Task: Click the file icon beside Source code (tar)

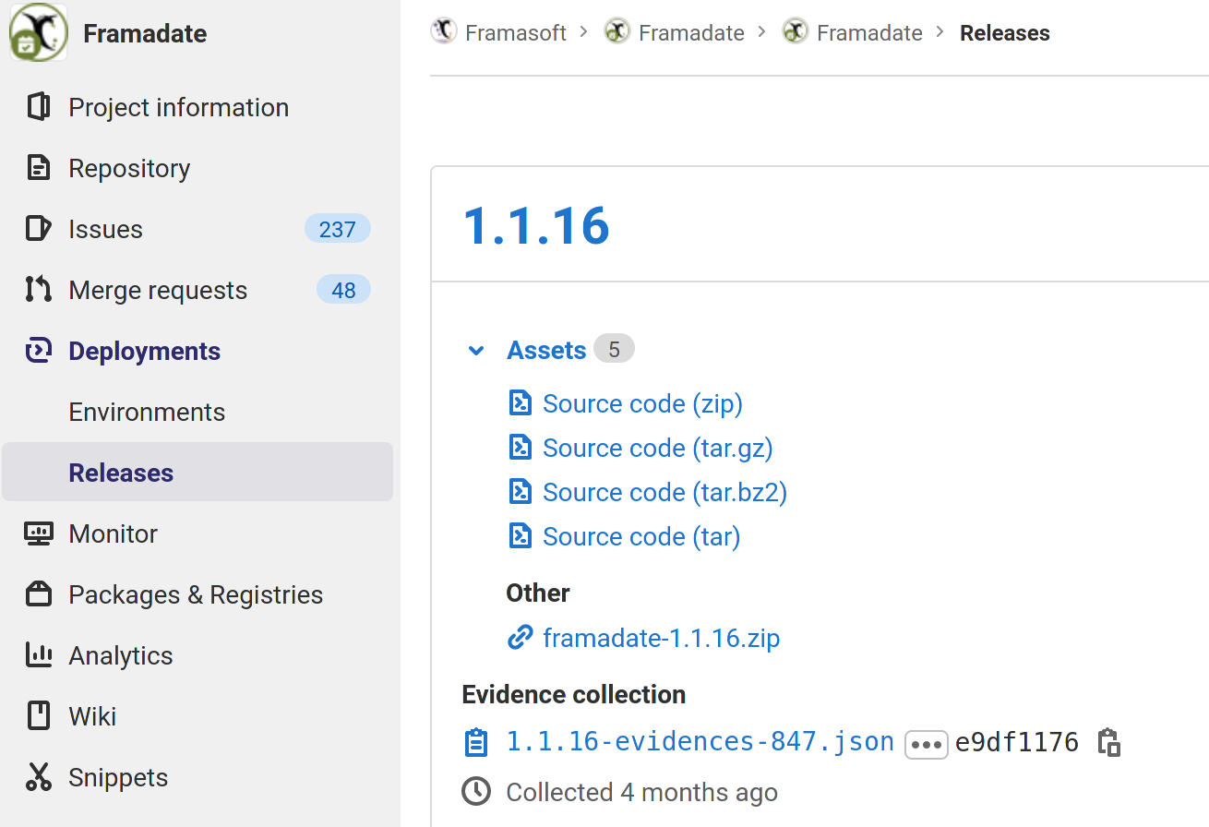Action: coord(521,536)
